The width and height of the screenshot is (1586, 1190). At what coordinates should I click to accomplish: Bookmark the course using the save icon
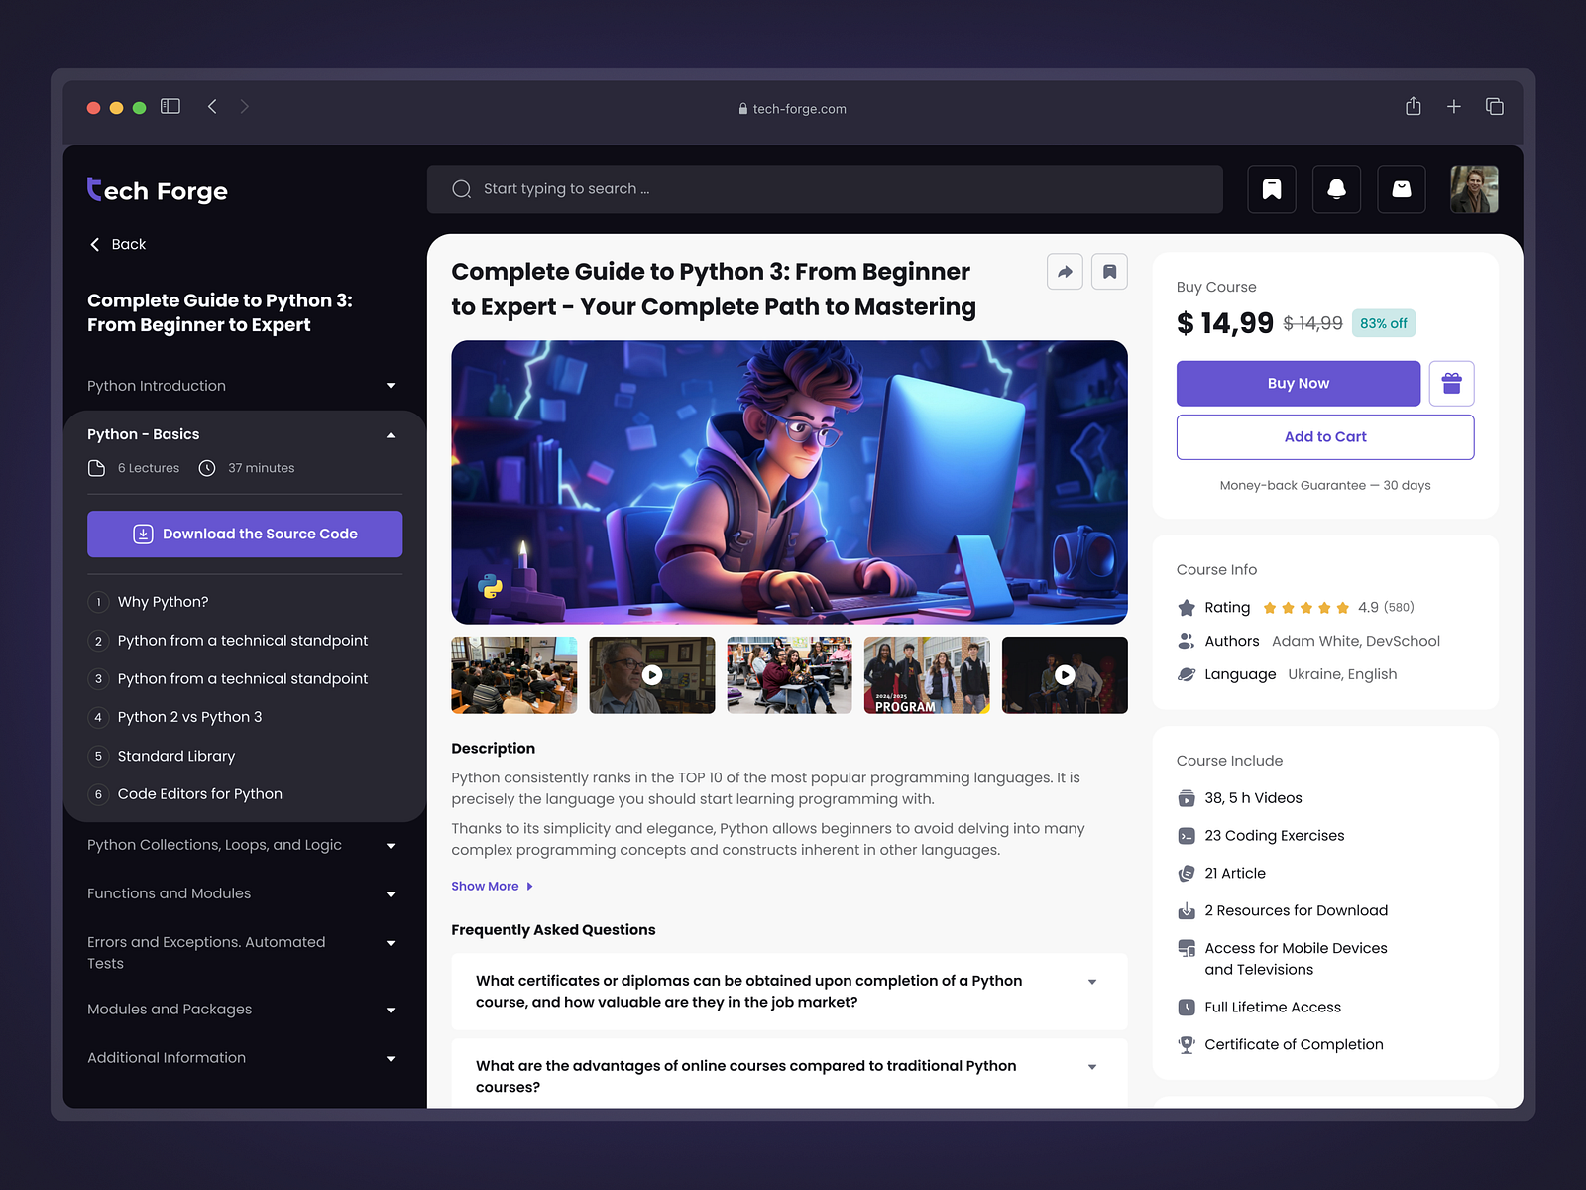tap(1109, 271)
